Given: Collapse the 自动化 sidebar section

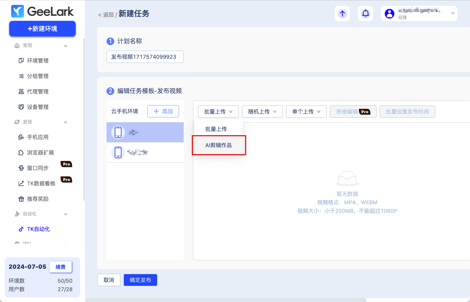Looking at the screenshot, I should point(66,214).
